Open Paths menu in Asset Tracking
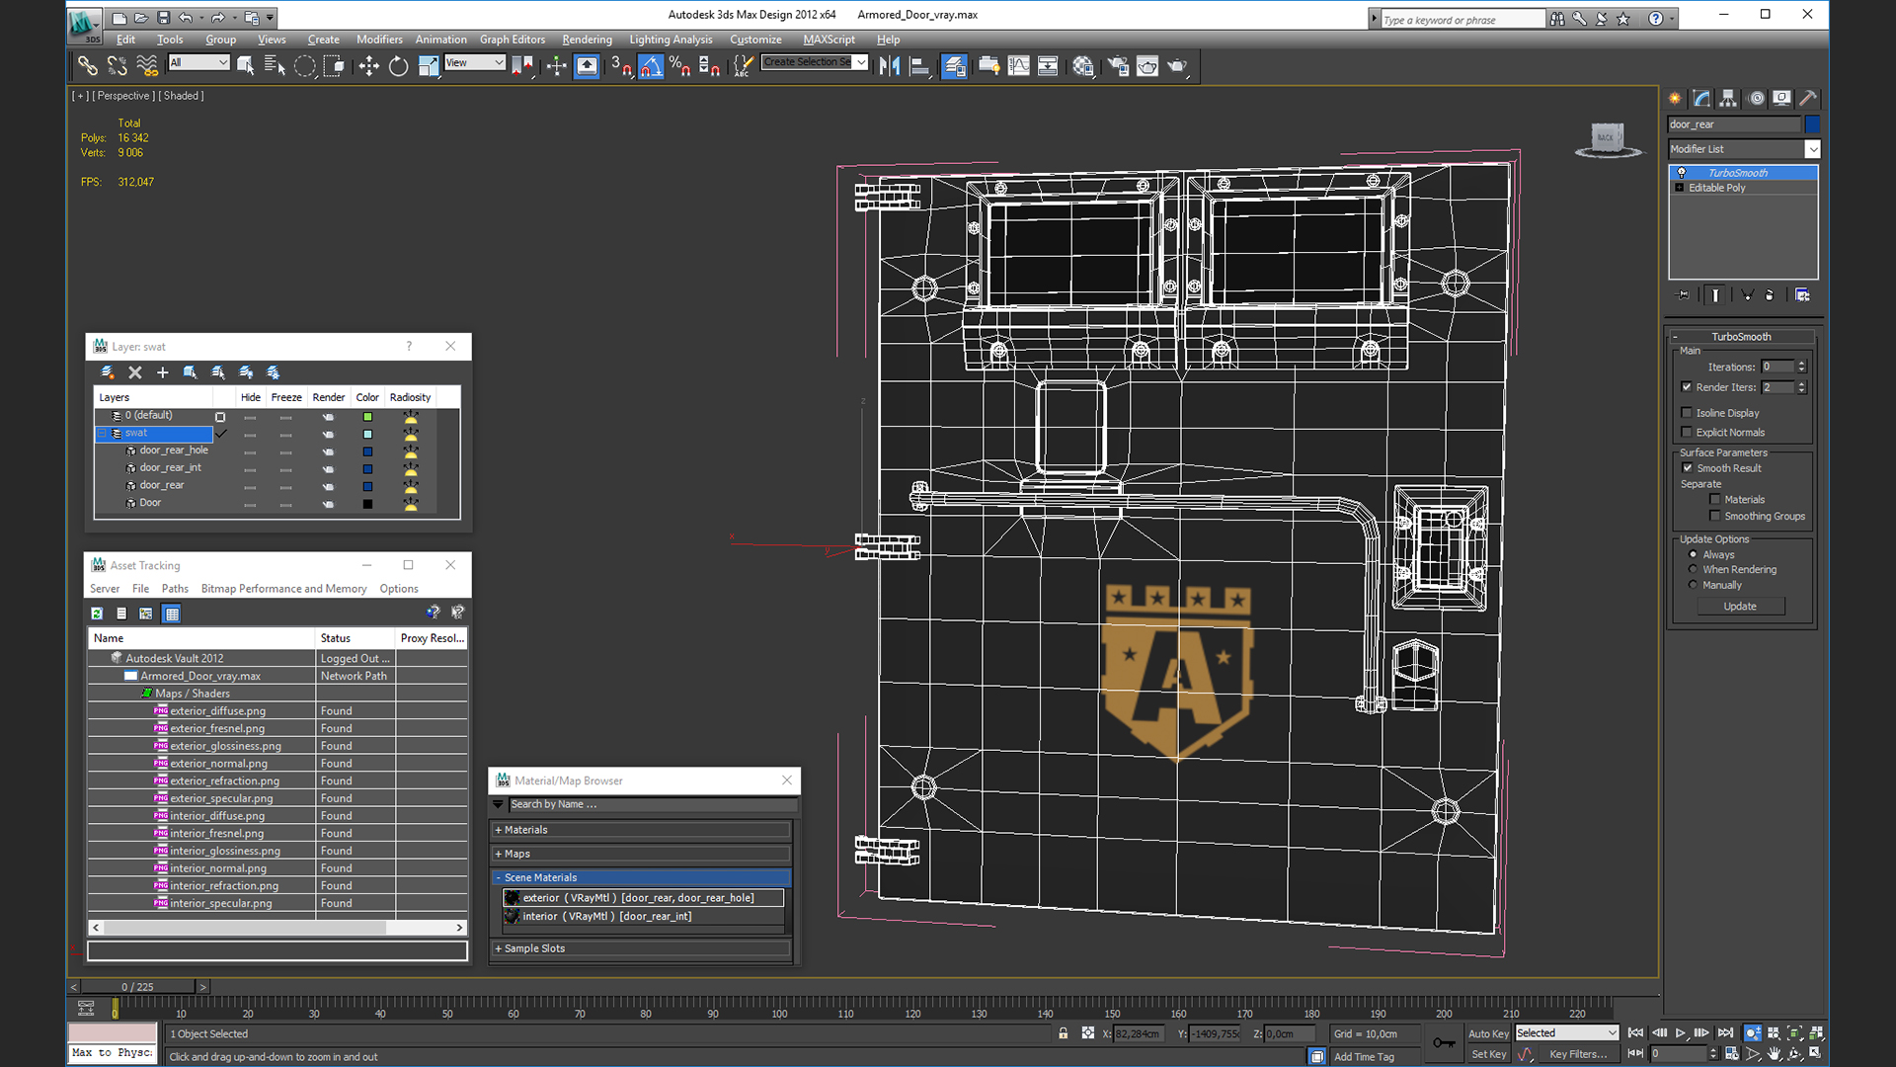 [175, 589]
